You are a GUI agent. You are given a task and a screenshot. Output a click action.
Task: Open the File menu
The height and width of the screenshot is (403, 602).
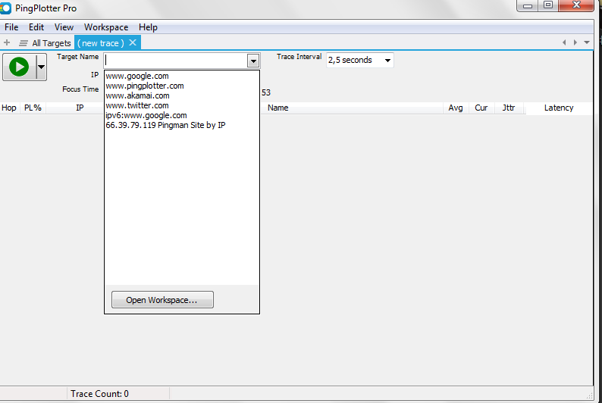(11, 27)
